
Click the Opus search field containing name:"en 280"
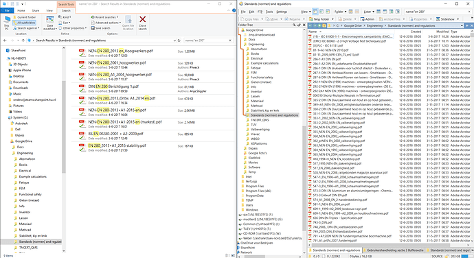point(436,12)
